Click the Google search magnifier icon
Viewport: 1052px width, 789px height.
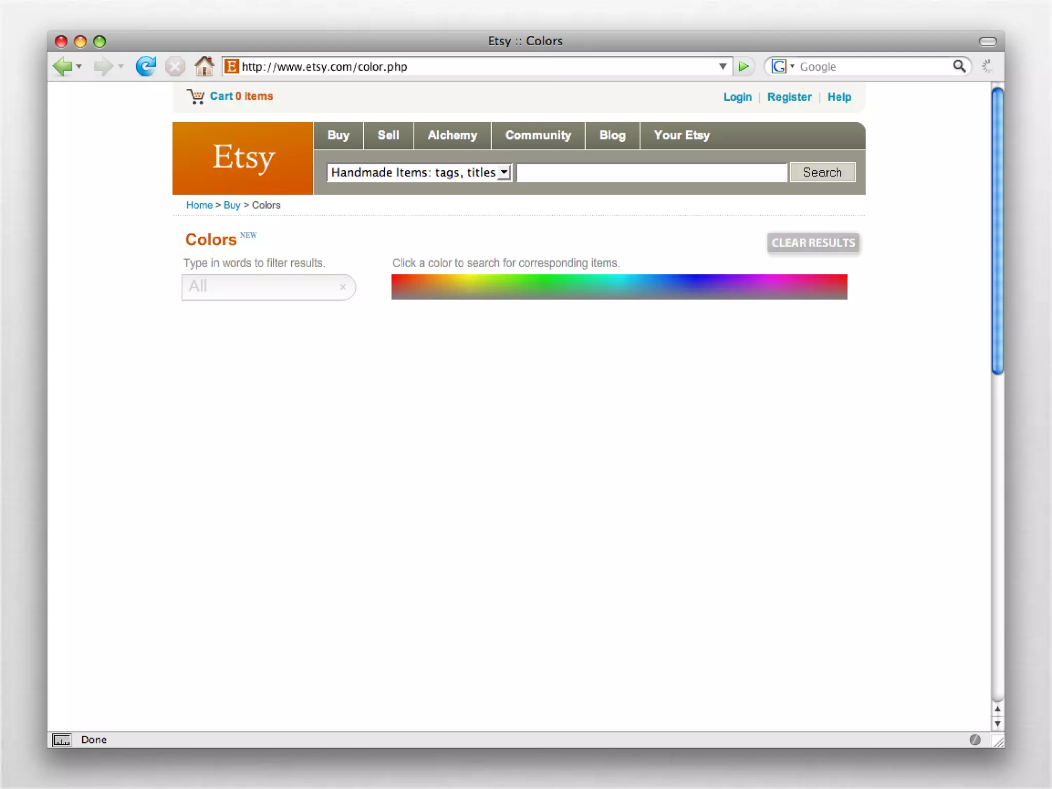point(959,66)
